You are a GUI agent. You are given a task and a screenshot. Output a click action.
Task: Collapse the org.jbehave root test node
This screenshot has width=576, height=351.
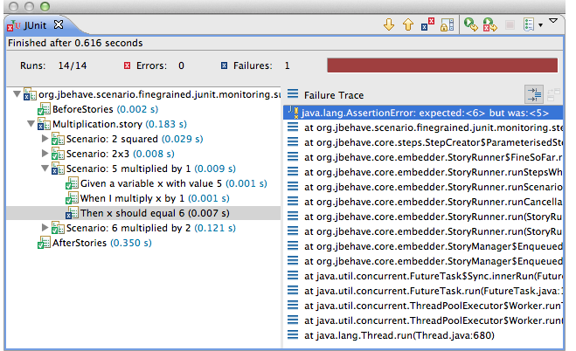[x=17, y=94]
